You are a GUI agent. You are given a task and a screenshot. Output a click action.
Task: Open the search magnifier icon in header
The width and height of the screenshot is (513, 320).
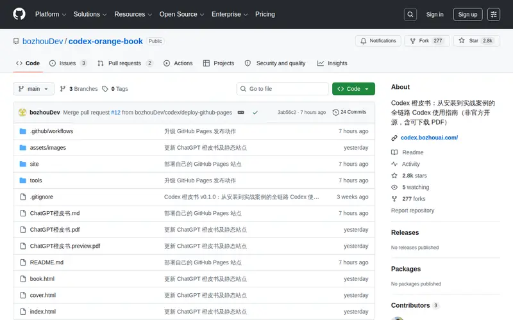[410, 14]
